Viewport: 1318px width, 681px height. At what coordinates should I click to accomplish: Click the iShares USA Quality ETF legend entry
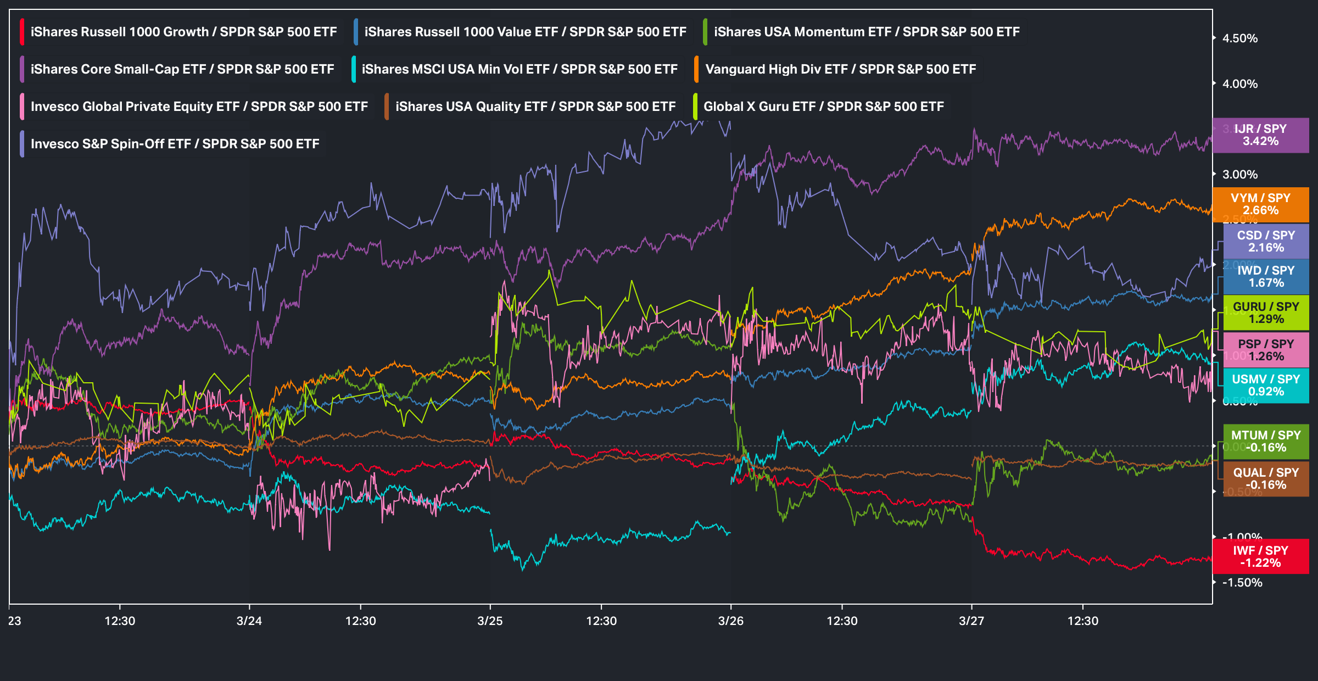tap(535, 107)
